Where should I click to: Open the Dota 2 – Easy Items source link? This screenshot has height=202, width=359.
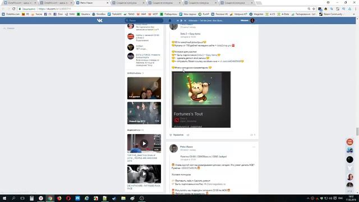pyautogui.click(x=190, y=34)
